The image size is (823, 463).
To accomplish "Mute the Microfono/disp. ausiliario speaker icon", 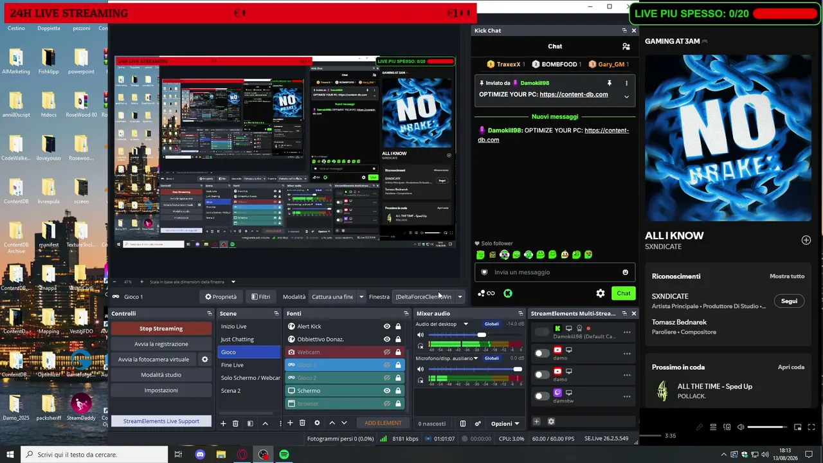I will pyautogui.click(x=421, y=369).
